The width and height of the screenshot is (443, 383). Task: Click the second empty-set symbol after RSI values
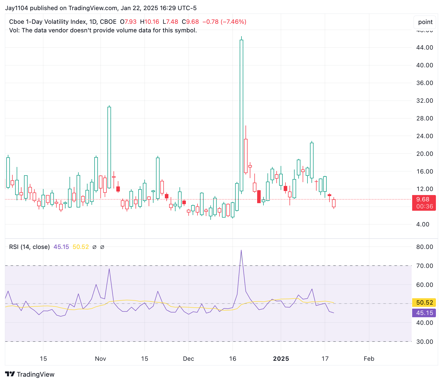click(102, 247)
